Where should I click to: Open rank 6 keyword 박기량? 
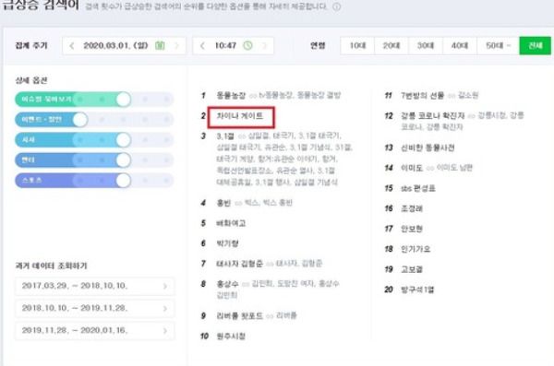click(x=227, y=243)
